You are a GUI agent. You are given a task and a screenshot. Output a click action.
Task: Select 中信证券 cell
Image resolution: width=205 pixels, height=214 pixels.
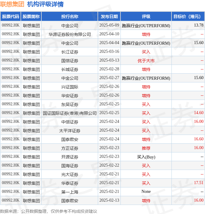tap(70, 122)
